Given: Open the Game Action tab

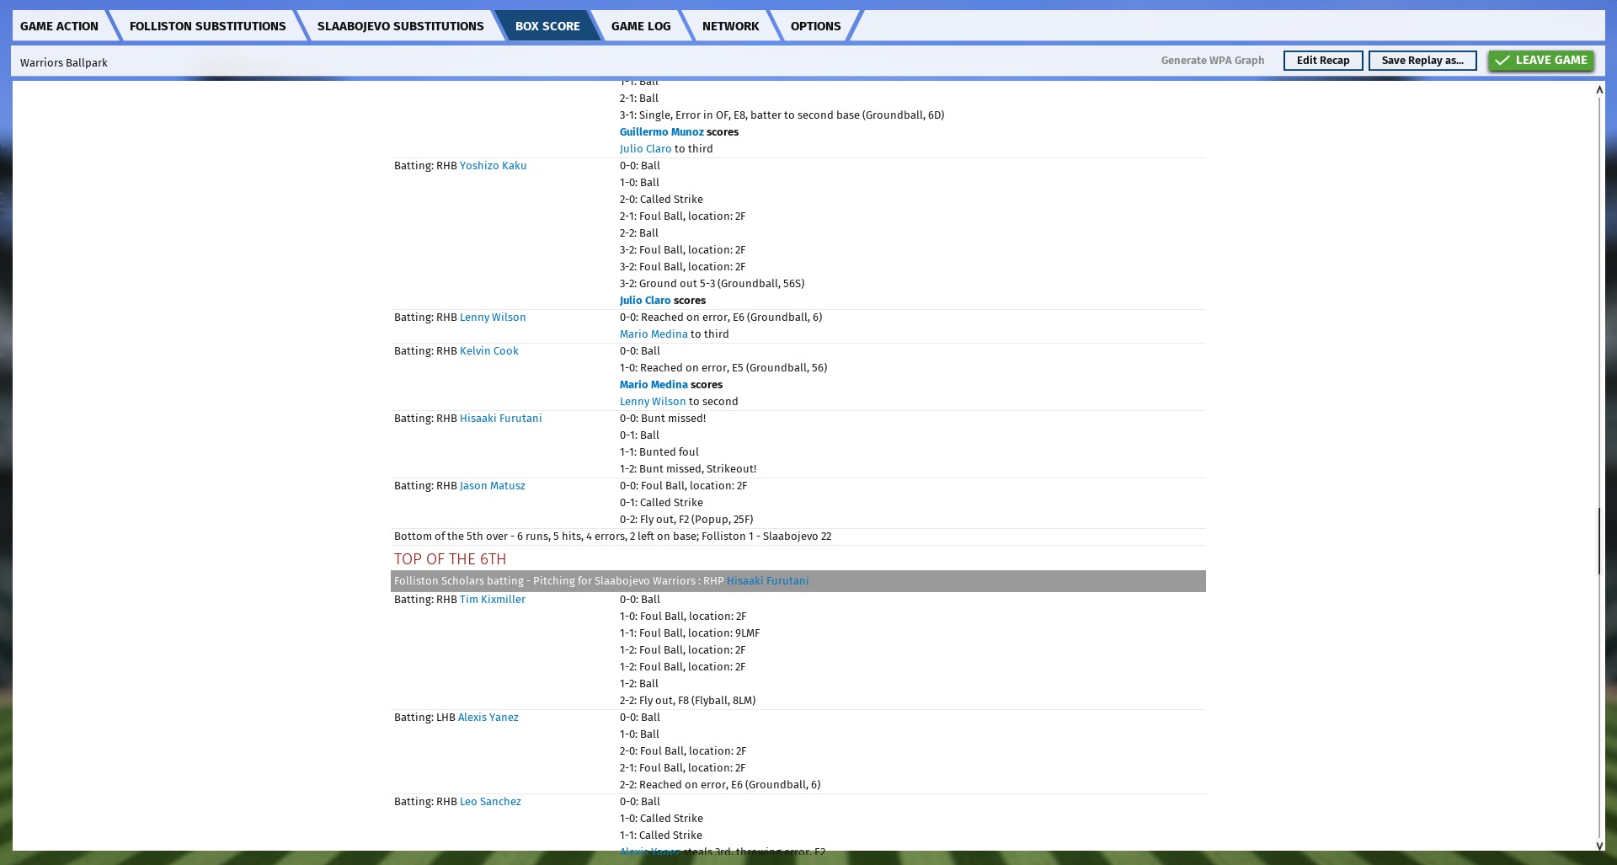Looking at the screenshot, I should 59,26.
